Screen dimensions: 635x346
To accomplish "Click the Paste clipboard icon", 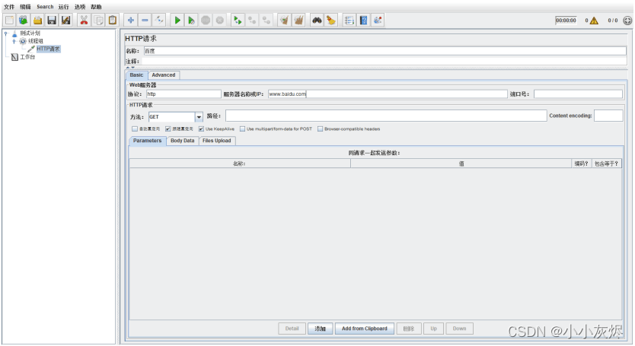I will pyautogui.click(x=112, y=20).
